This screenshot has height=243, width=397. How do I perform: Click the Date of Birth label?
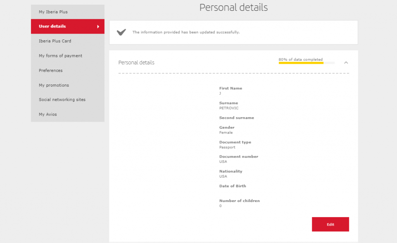point(233,186)
